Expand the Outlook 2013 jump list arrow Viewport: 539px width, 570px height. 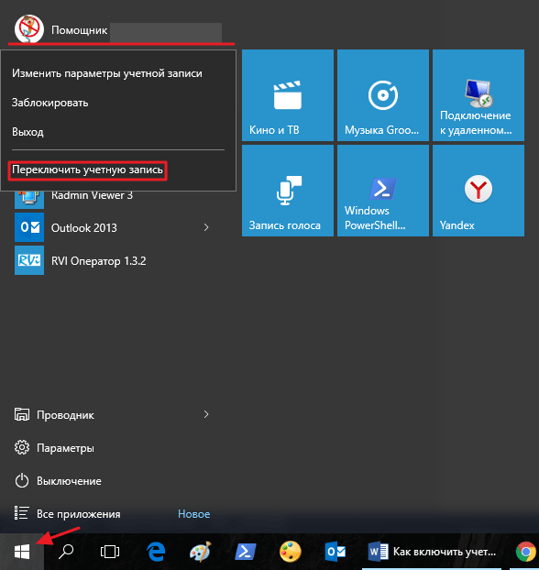tap(206, 227)
